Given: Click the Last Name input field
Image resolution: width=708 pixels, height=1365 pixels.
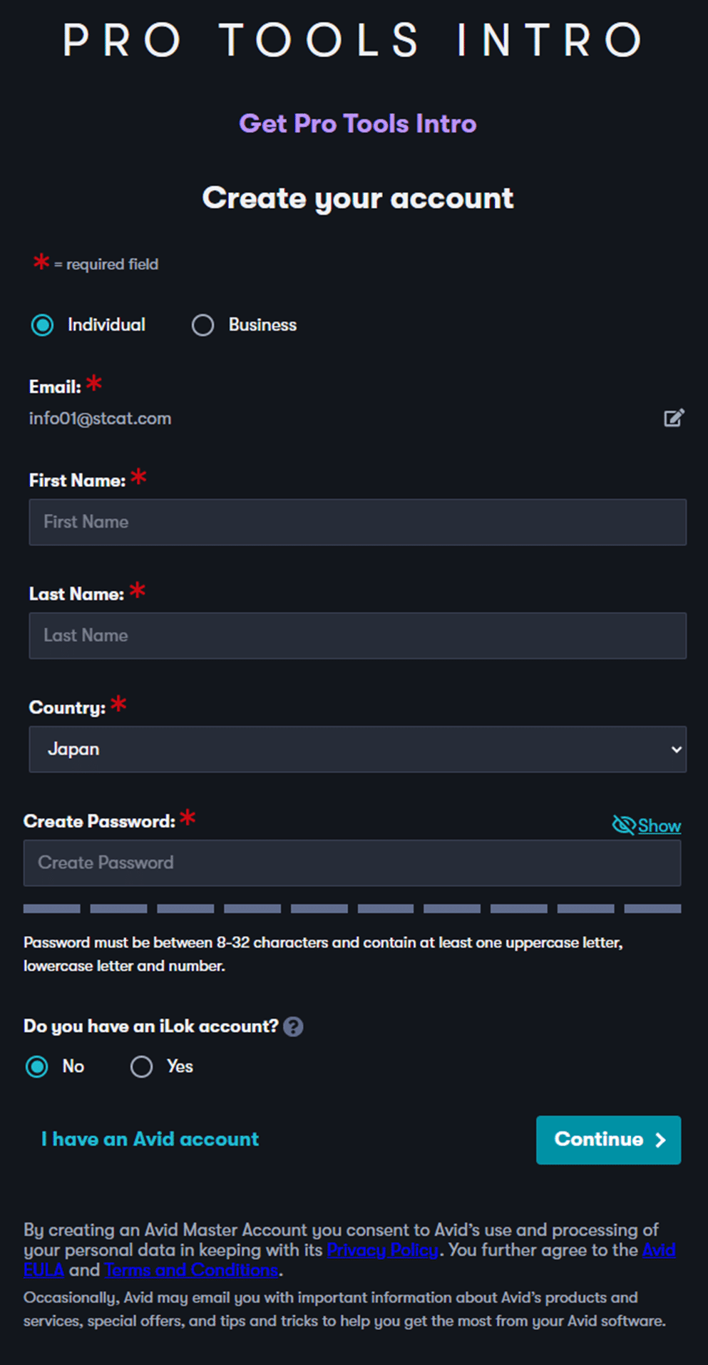Looking at the screenshot, I should [357, 635].
